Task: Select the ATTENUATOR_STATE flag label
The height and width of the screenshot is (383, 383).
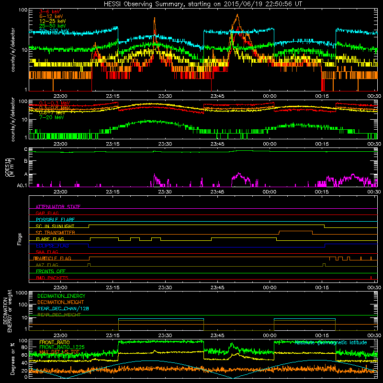Action: (58, 207)
